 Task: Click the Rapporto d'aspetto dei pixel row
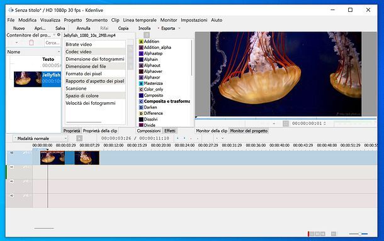(x=95, y=81)
